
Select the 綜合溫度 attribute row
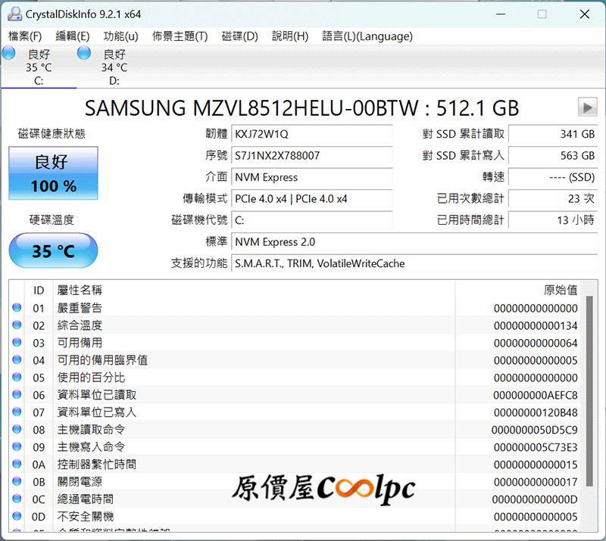295,325
